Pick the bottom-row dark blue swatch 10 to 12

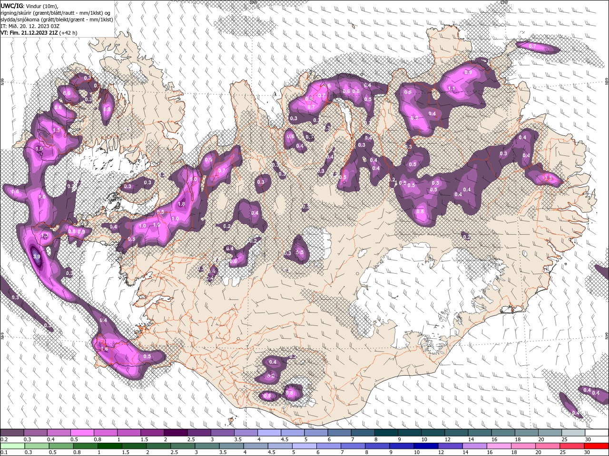coord(425,446)
